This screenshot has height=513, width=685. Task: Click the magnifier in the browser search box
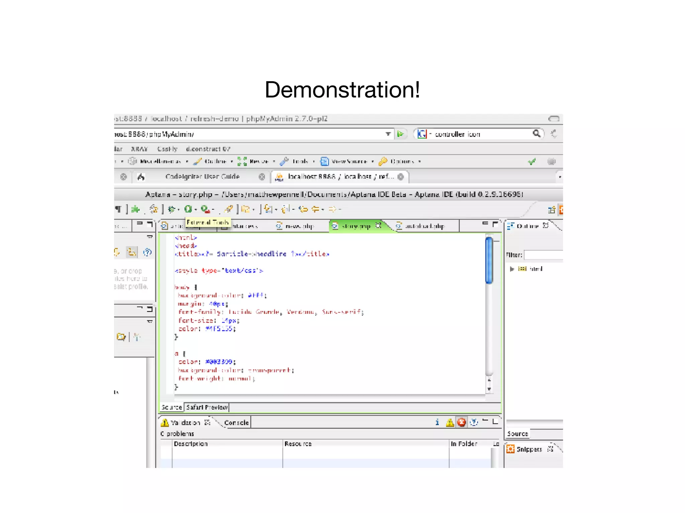coord(536,134)
